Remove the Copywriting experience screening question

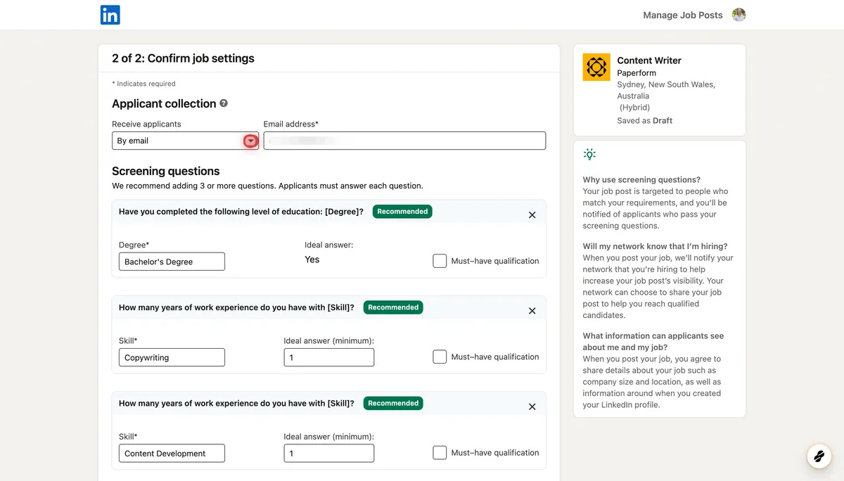(x=532, y=311)
